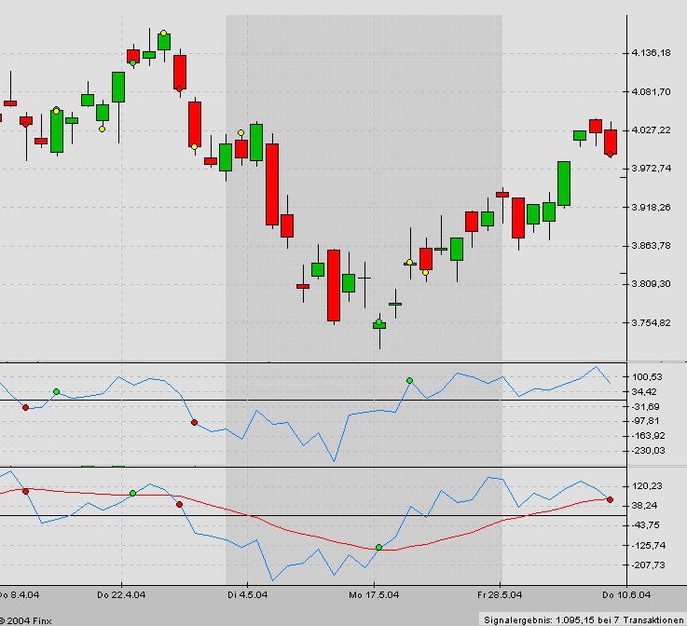
Task: Click the tallest red candlestick right of Di 4.5.04
Action: [272, 184]
